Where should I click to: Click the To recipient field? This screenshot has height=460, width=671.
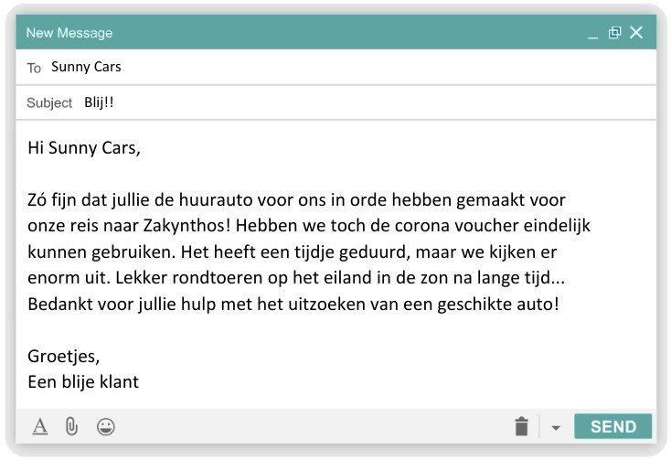pos(335,67)
